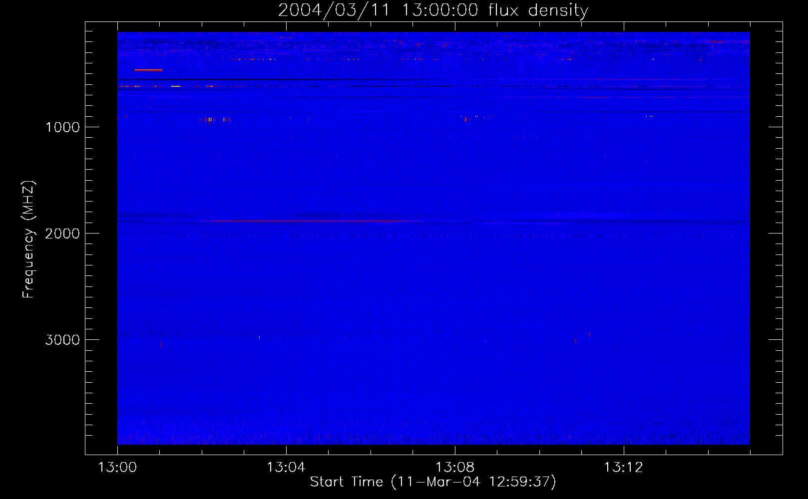Image resolution: width=808 pixels, height=499 pixels.
Task: Click the right-side tick mark at 3000 MHz
Action: pyautogui.click(x=776, y=339)
